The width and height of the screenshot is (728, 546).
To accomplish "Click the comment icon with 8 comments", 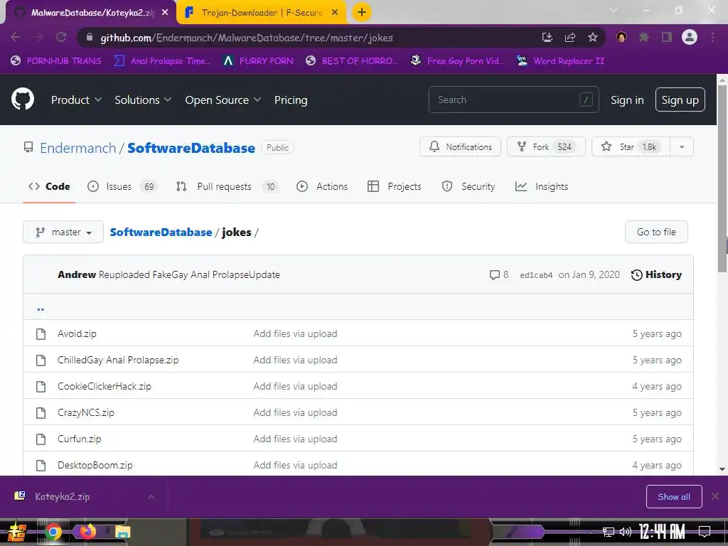I will (x=498, y=275).
